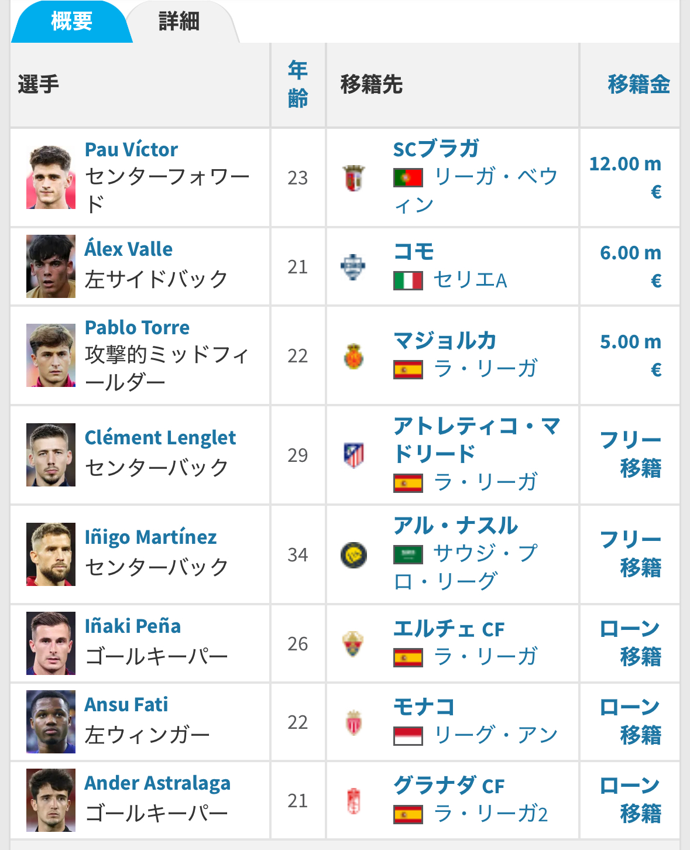Click the Como club crest icon

pyautogui.click(x=353, y=267)
